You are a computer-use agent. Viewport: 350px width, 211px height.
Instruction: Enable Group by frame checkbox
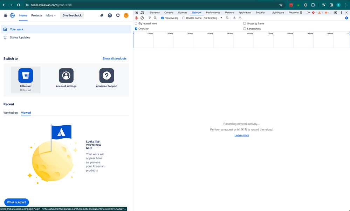coord(245,23)
